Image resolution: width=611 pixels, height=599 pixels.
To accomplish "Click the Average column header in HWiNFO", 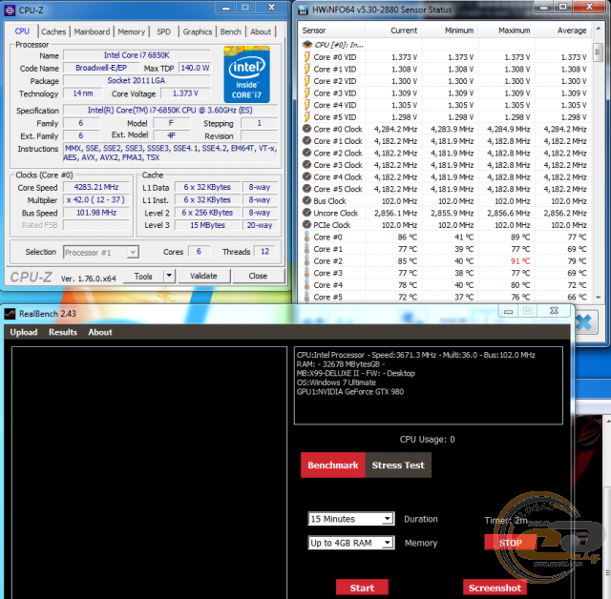I will coord(562,31).
